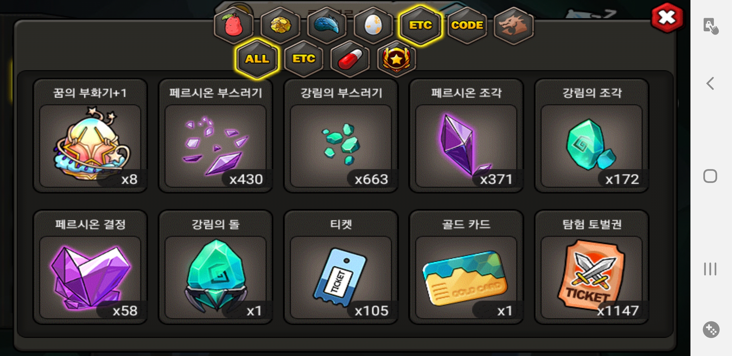Close the inventory with red X
This screenshot has width=732, height=356.
pyautogui.click(x=667, y=18)
